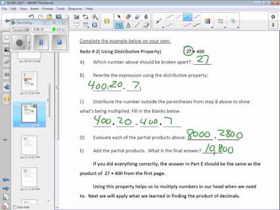280x210 pixels.
Task: Open the Tools menu
Action: coord(61,9)
